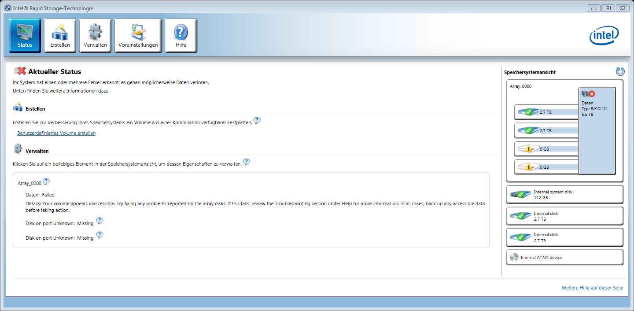
Task: Click the Verwalten section gear icon
Action: tap(18, 149)
